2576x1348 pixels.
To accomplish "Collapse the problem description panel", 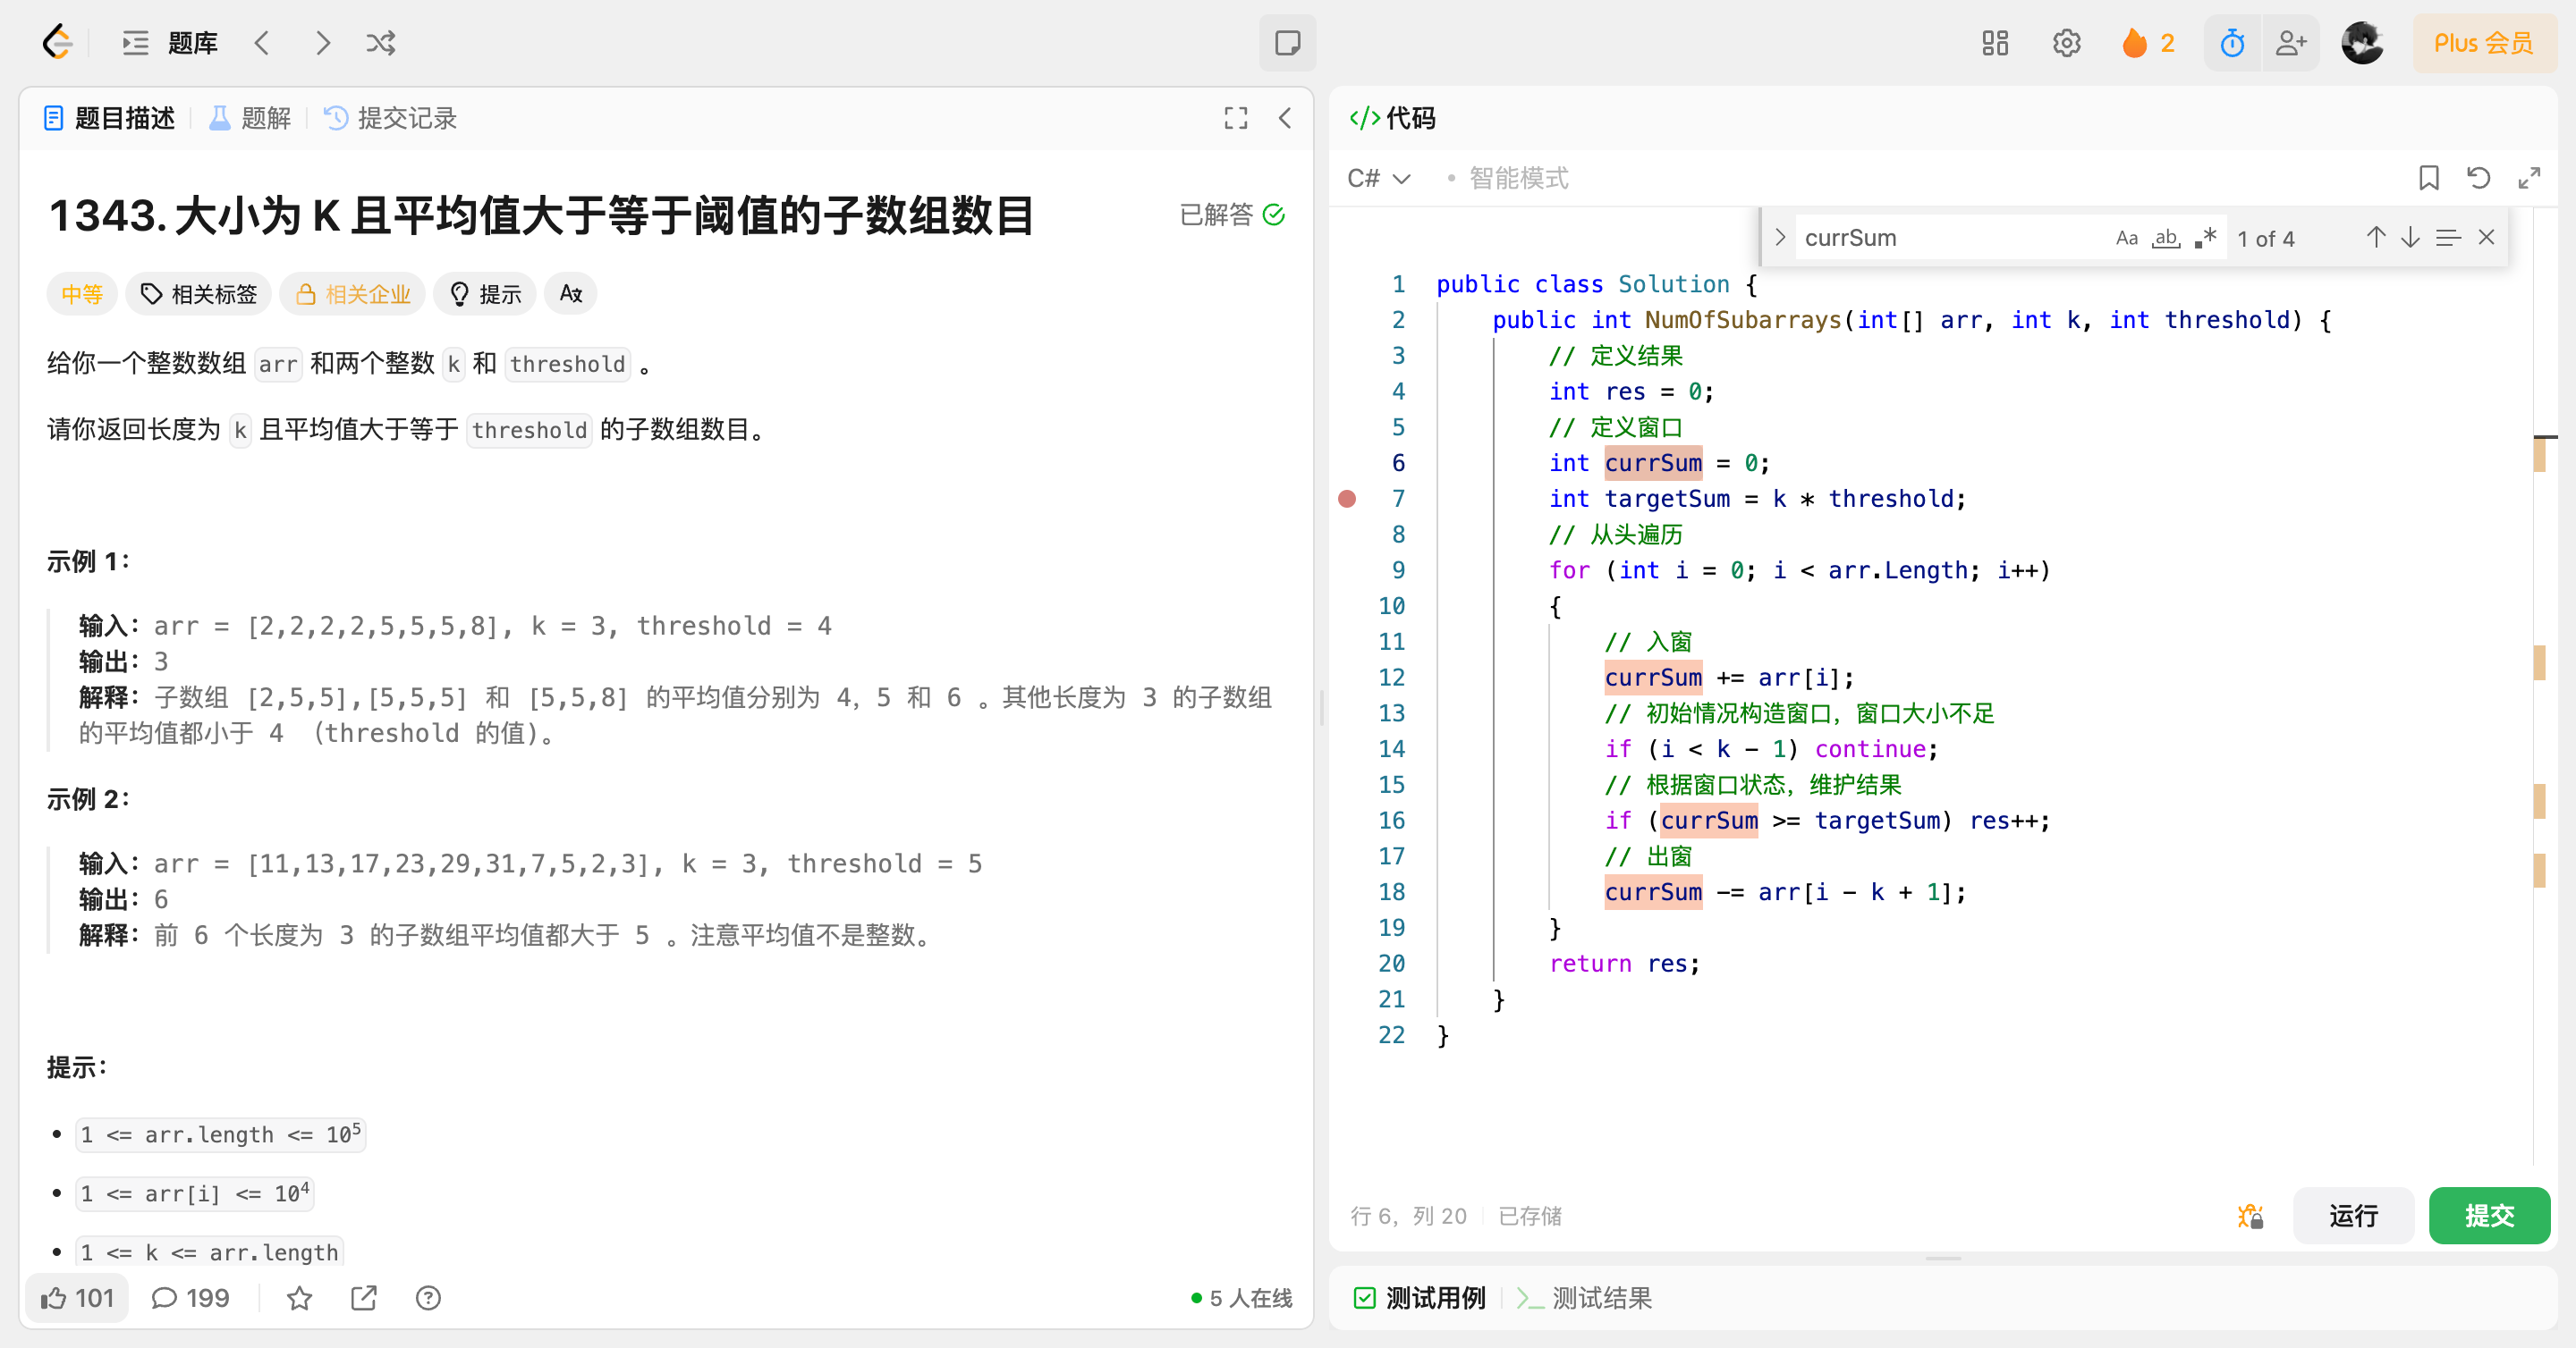I will point(1285,118).
